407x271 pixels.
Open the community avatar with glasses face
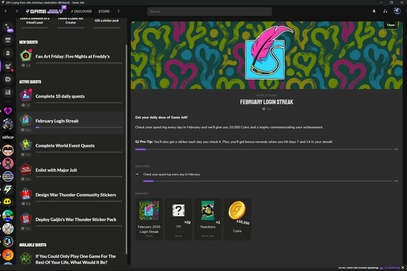[x=8, y=150]
